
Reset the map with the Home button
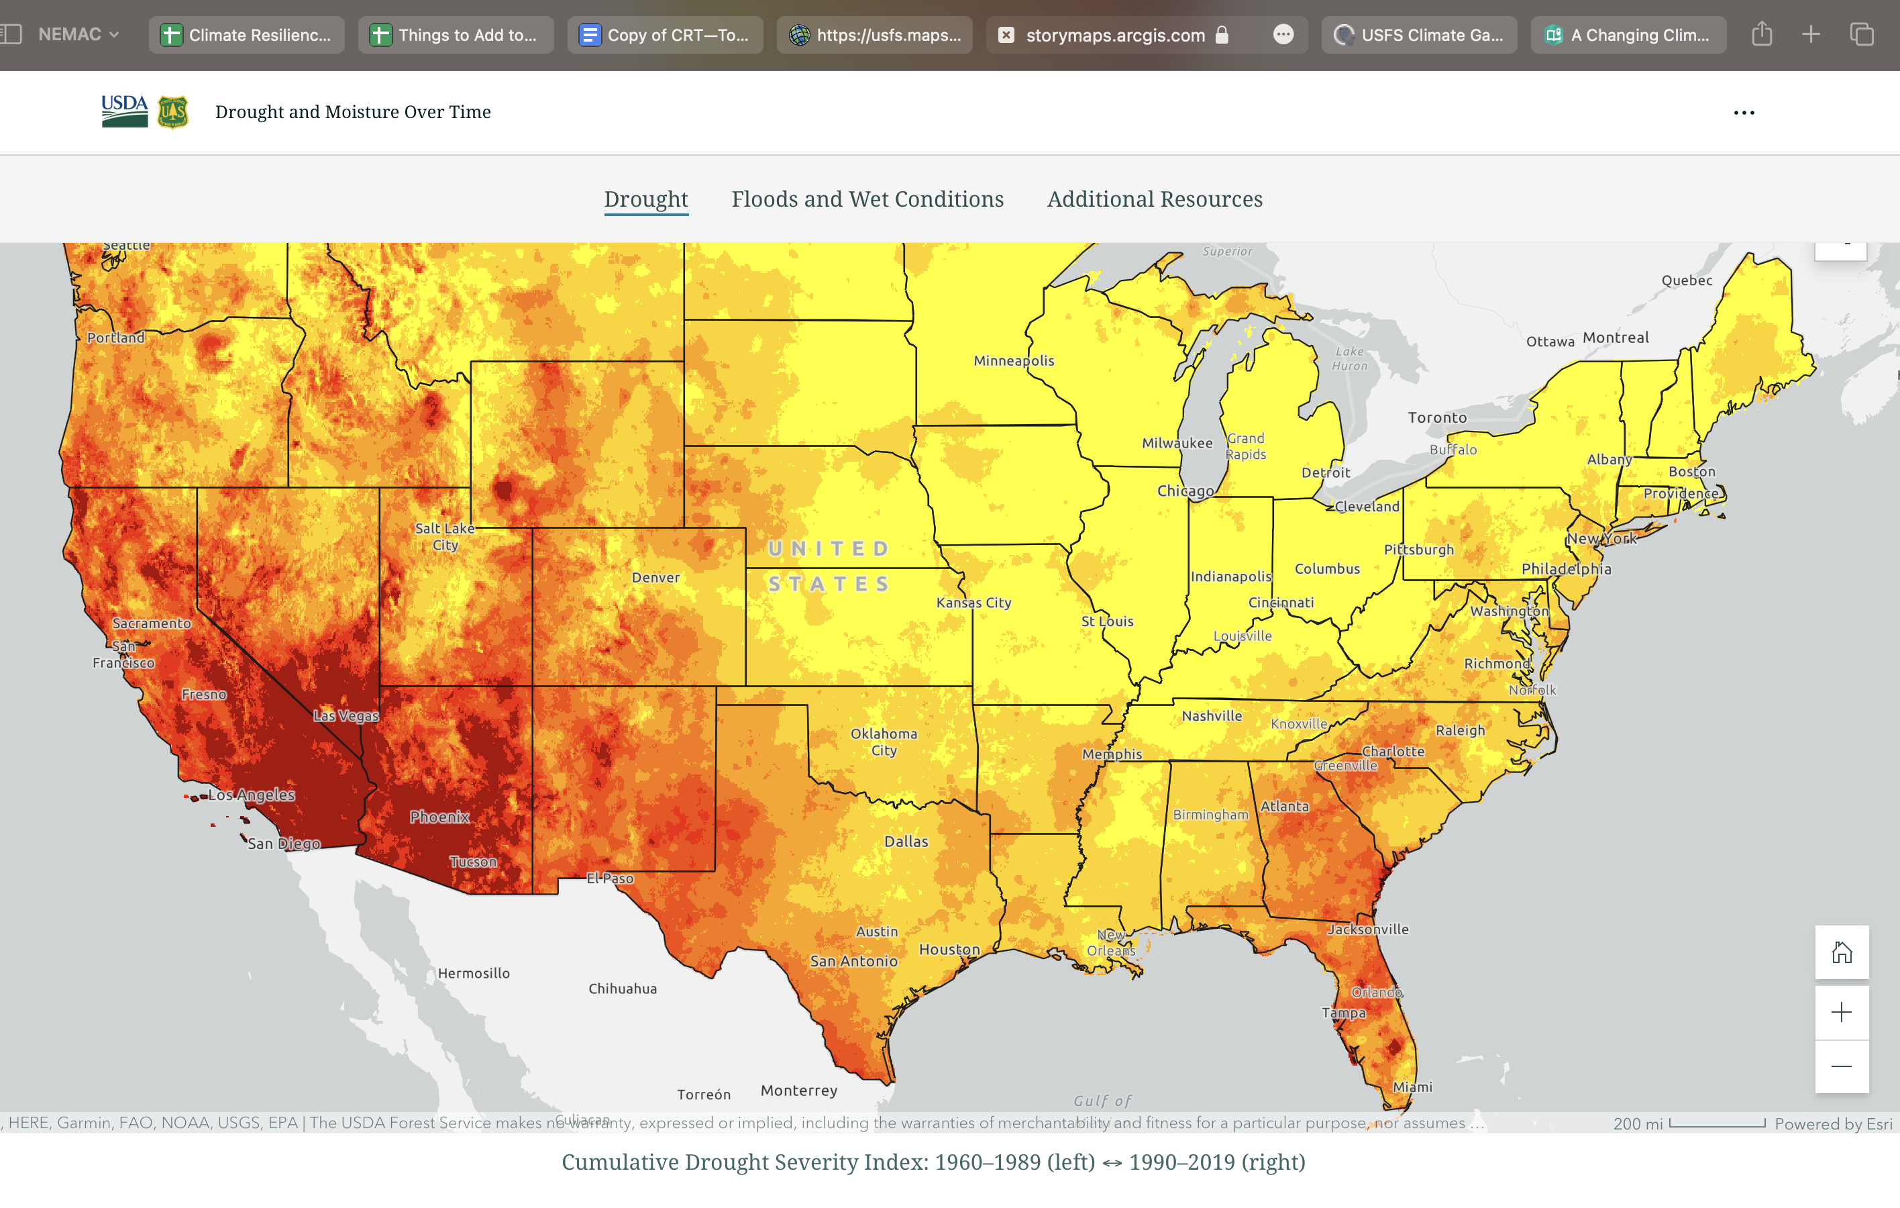[1842, 952]
